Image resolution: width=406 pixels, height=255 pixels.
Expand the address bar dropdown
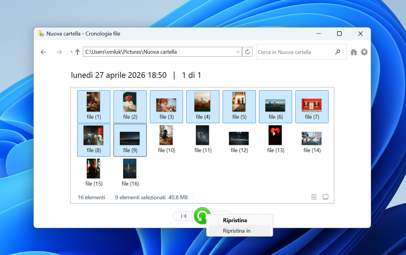tap(238, 52)
